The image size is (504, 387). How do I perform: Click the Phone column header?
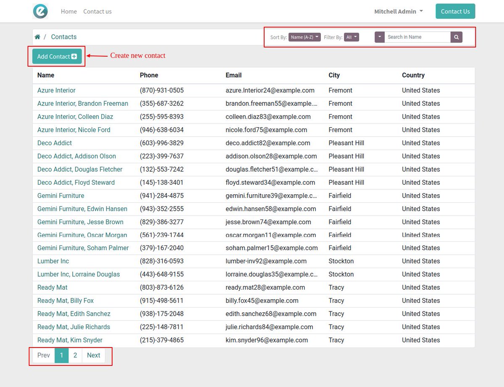149,75
